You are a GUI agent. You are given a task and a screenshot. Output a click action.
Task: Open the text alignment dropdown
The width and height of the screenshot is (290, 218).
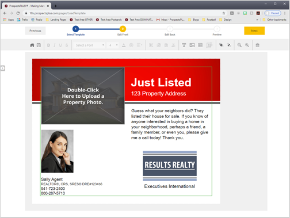coord(139,45)
